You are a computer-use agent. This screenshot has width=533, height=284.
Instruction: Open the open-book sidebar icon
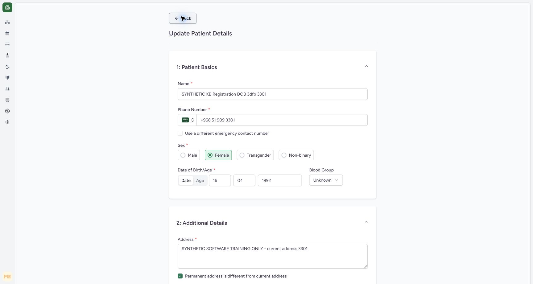(7, 78)
